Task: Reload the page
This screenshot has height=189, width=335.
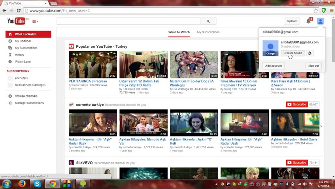Action: pyautogui.click(x=19, y=10)
